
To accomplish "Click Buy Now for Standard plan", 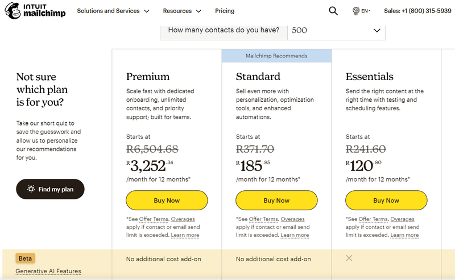I will click(276, 200).
